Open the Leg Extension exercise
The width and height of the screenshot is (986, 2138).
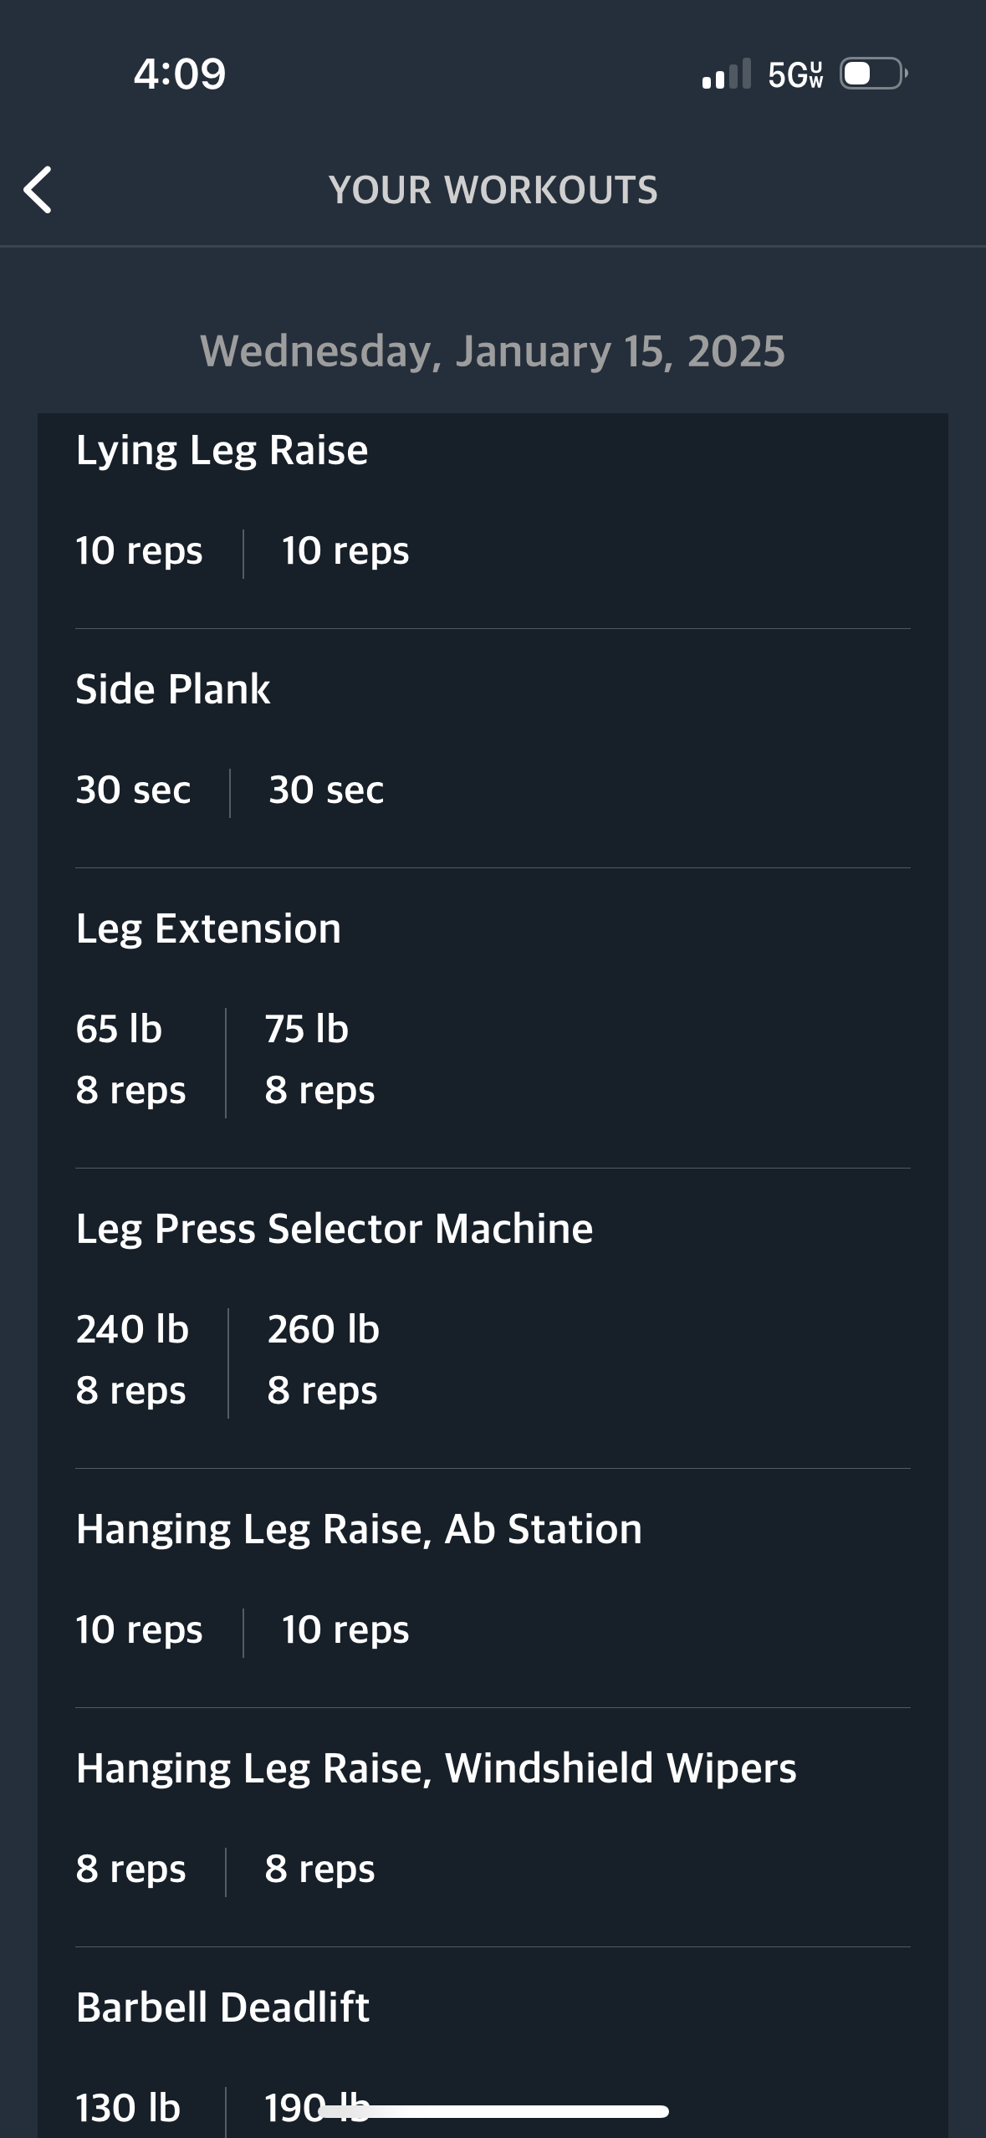pyautogui.click(x=208, y=928)
